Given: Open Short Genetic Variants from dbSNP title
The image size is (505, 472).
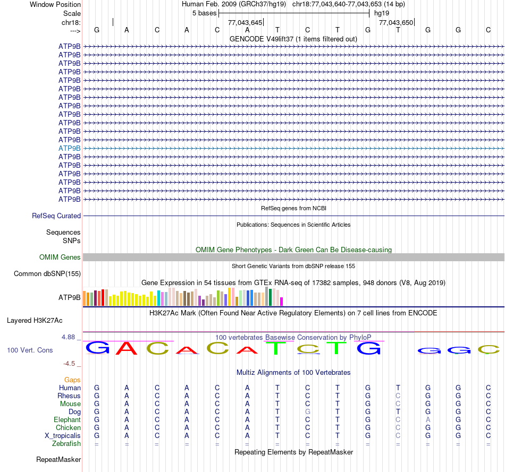Looking at the screenshot, I should [x=293, y=266].
